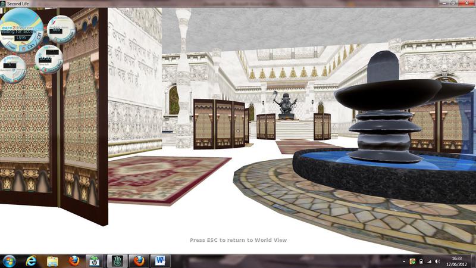Image resolution: width=476 pixels, height=268 pixels.
Task: Switch to Microsoft Word in the taskbar
Action: [x=160, y=261]
